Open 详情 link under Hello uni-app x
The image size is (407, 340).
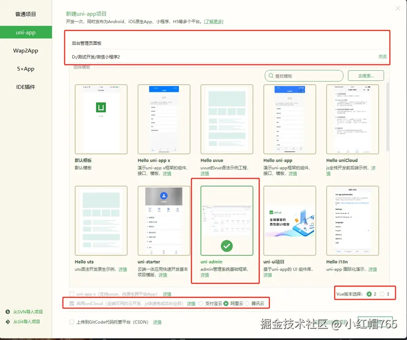pos(167,173)
